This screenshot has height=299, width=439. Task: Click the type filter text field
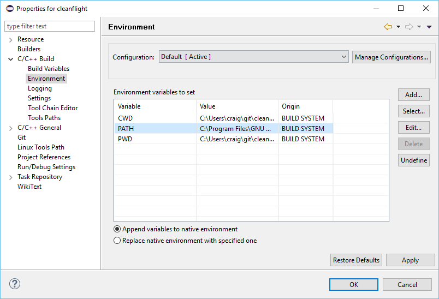[x=50, y=26]
